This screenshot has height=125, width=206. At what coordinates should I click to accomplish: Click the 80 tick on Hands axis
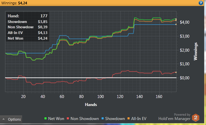[81, 97]
